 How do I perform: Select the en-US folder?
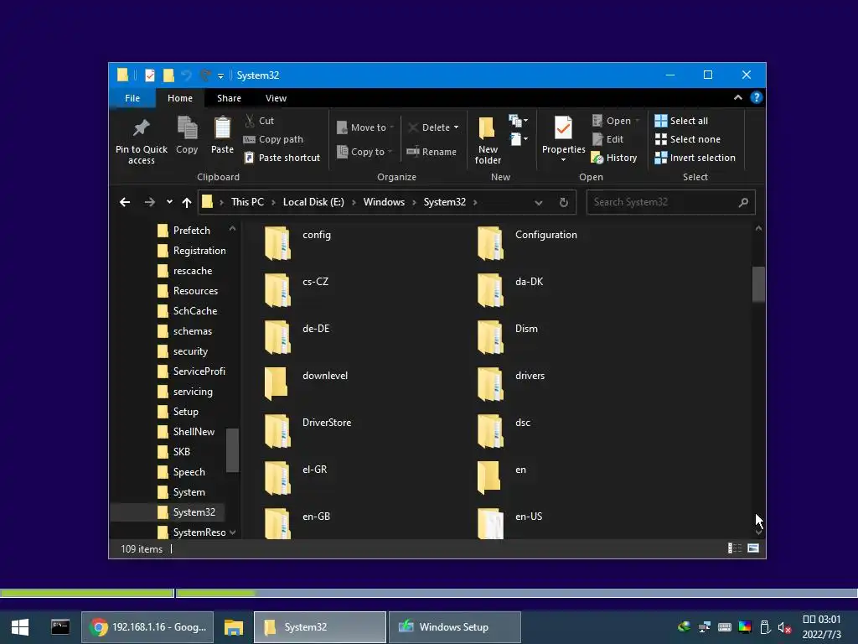tap(510, 523)
